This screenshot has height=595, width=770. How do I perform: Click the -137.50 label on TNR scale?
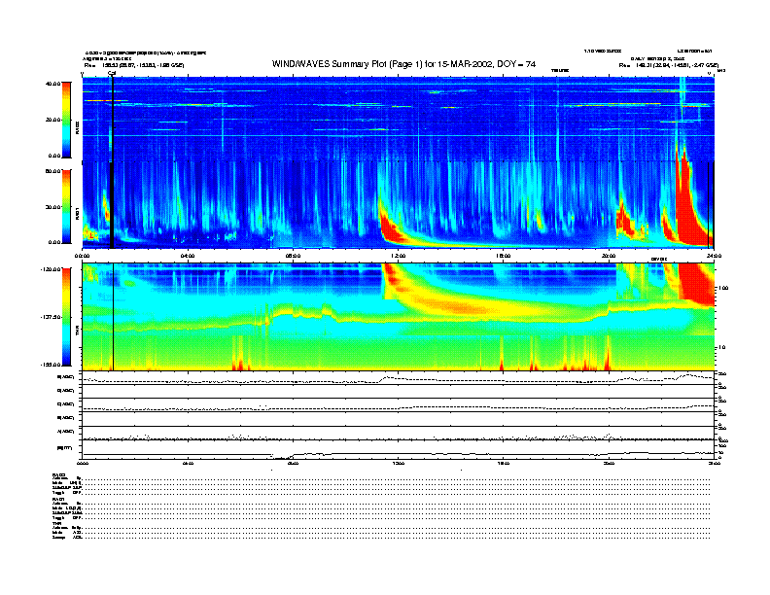point(51,317)
